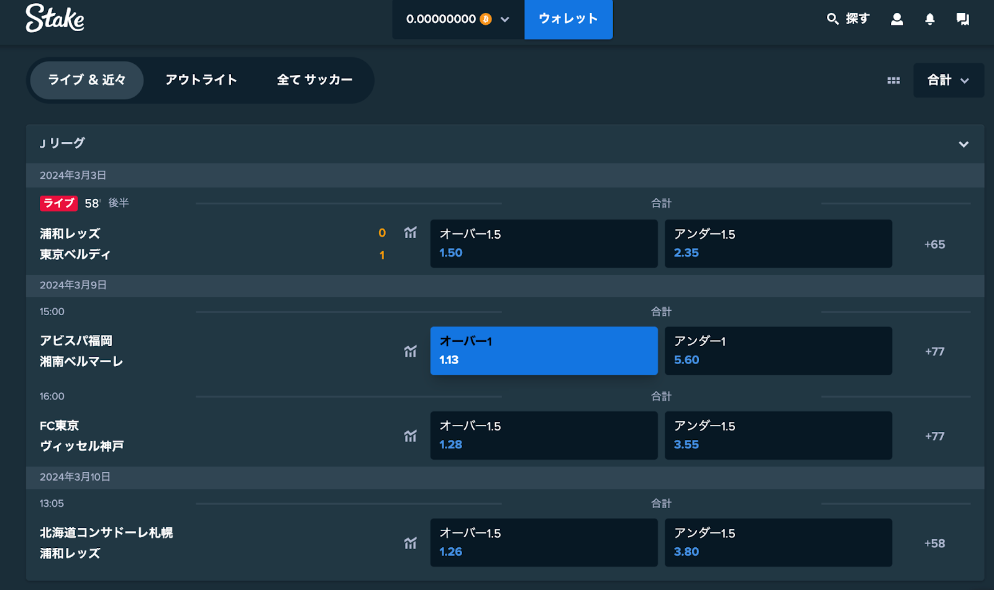Viewport: 994px width, 590px height.
Task: Bet アンダー1.5 at 2.35 odds
Action: tap(778, 244)
